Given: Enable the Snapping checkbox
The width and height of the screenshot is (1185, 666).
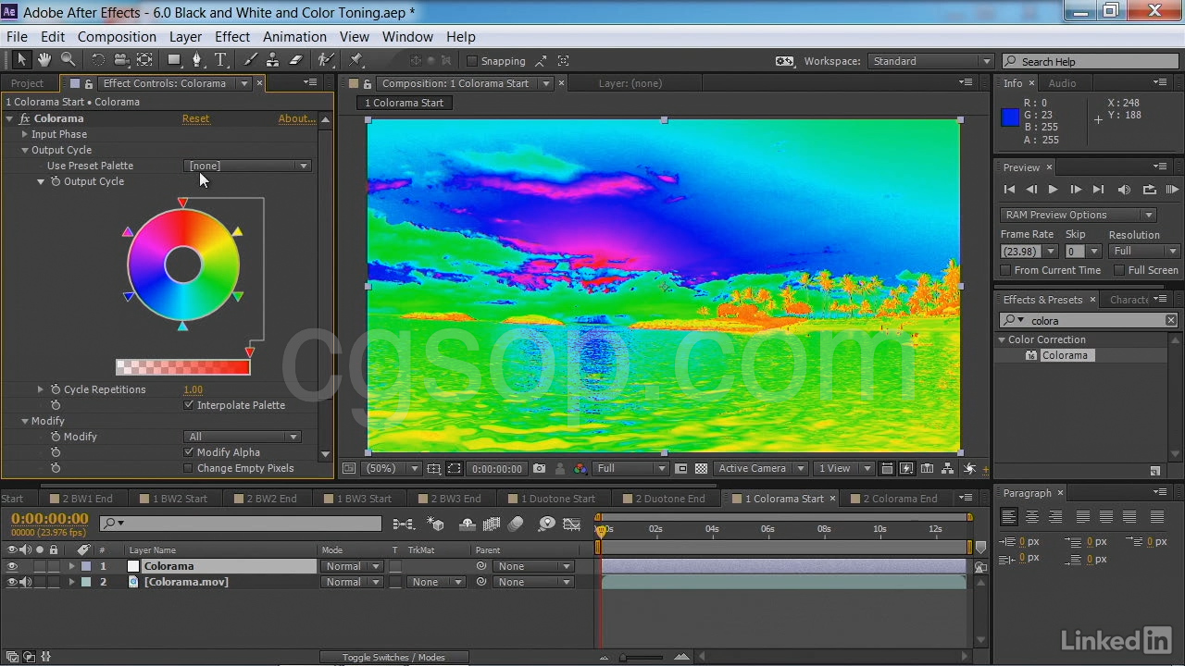Looking at the screenshot, I should pos(472,61).
